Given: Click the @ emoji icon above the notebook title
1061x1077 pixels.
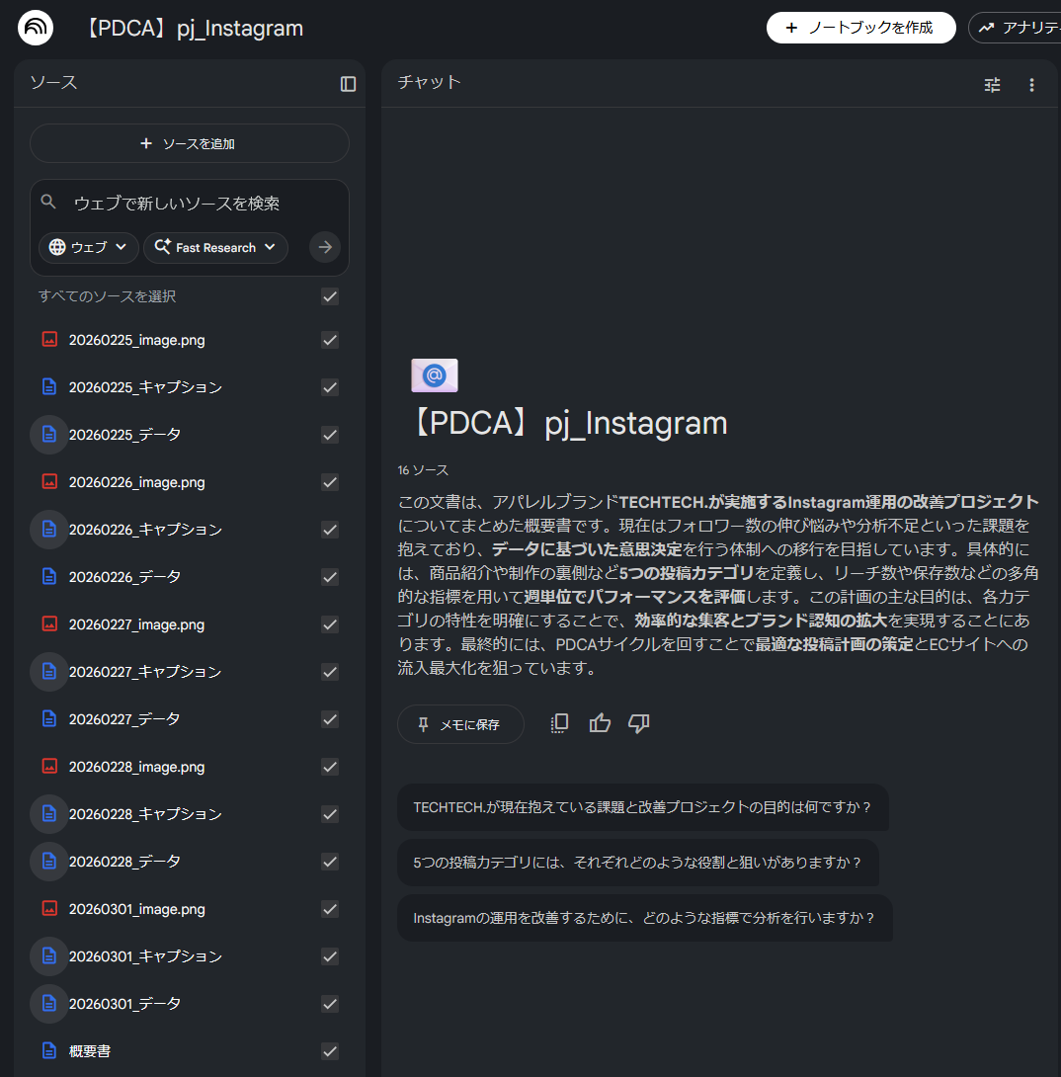Looking at the screenshot, I should [x=435, y=375].
